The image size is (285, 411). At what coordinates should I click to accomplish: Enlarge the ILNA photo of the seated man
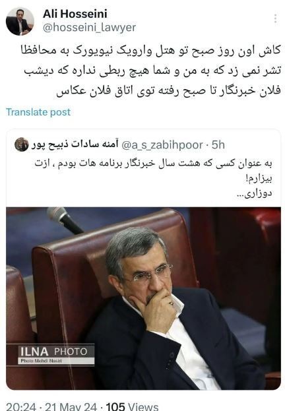click(x=143, y=298)
